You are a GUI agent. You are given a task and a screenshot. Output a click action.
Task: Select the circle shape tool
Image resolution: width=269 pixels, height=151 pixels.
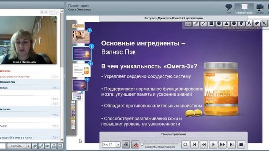point(219,23)
